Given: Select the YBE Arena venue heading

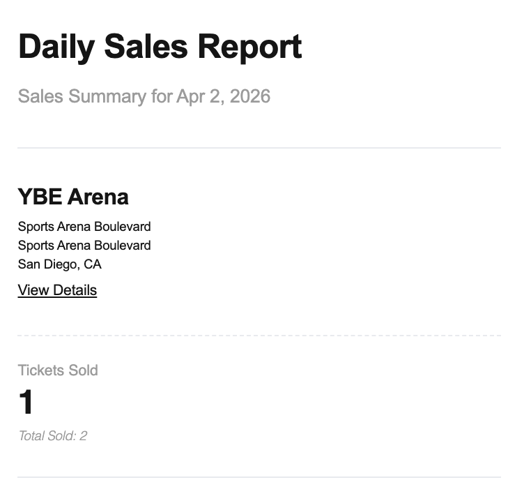Looking at the screenshot, I should (73, 197).
